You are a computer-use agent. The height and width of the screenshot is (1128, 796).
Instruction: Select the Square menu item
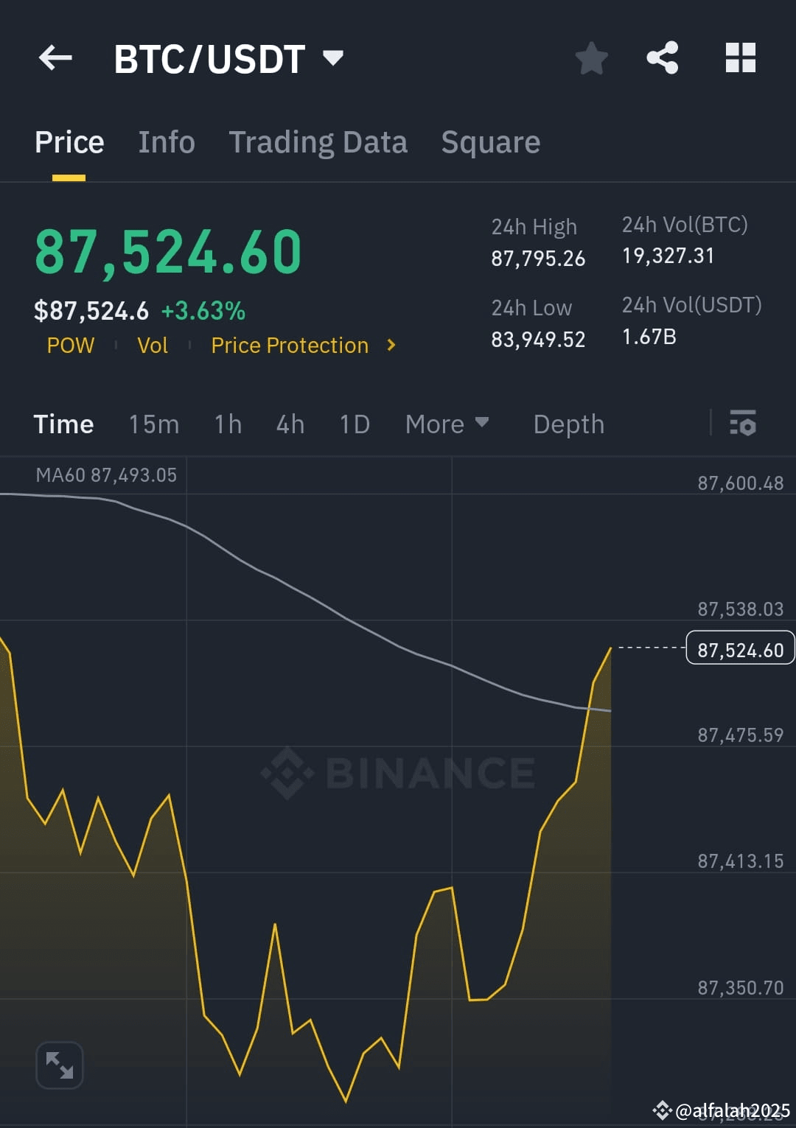(x=490, y=141)
